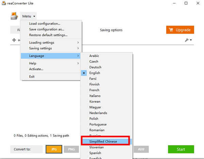Minimize the reaConverter Lite window

pyautogui.click(x=174, y=3)
